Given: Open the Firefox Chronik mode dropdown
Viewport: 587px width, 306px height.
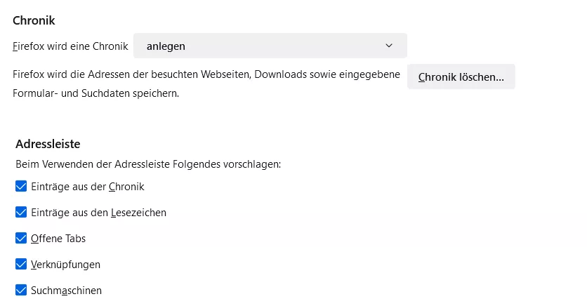Looking at the screenshot, I should click(270, 46).
